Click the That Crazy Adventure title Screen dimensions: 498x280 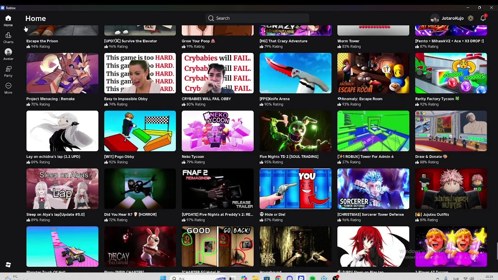[283, 41]
